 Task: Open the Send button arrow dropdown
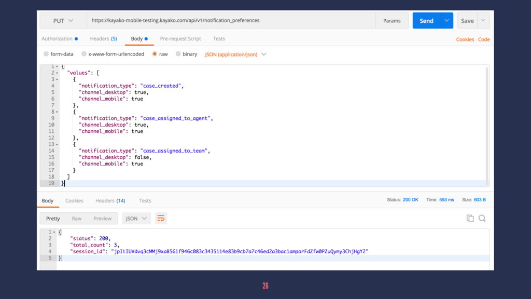click(x=446, y=21)
